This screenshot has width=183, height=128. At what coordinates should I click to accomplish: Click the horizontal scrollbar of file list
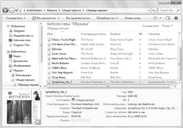pos(108,86)
